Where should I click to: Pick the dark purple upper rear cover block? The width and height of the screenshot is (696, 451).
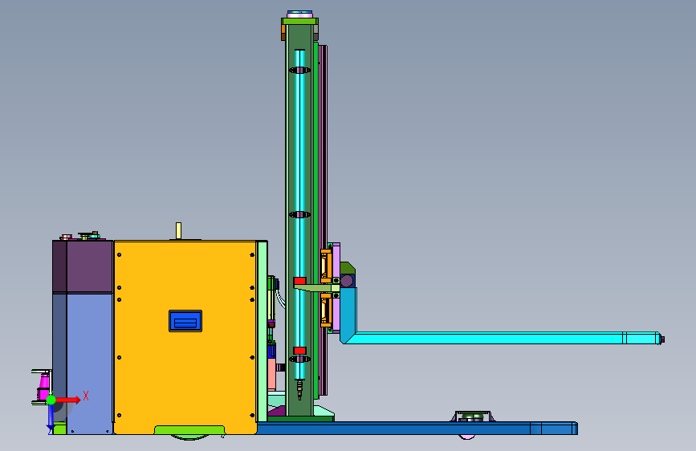pyautogui.click(x=83, y=266)
